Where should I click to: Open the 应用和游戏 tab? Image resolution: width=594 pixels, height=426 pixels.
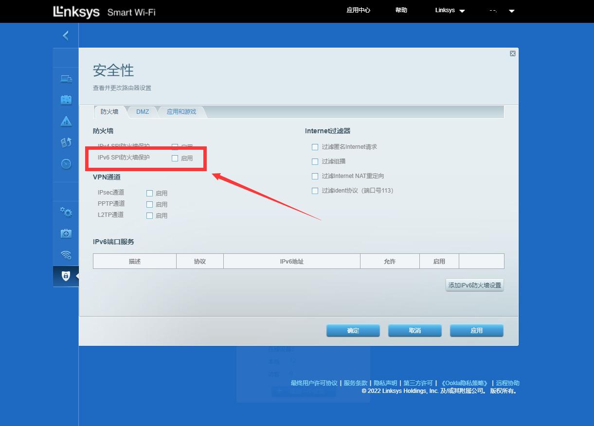[x=182, y=111]
